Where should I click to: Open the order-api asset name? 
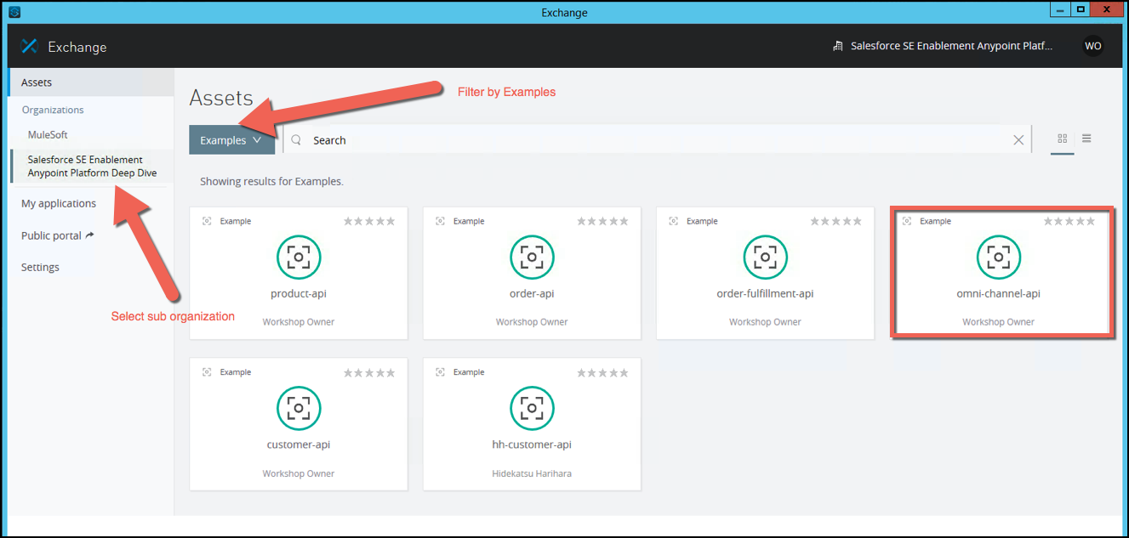[532, 293]
